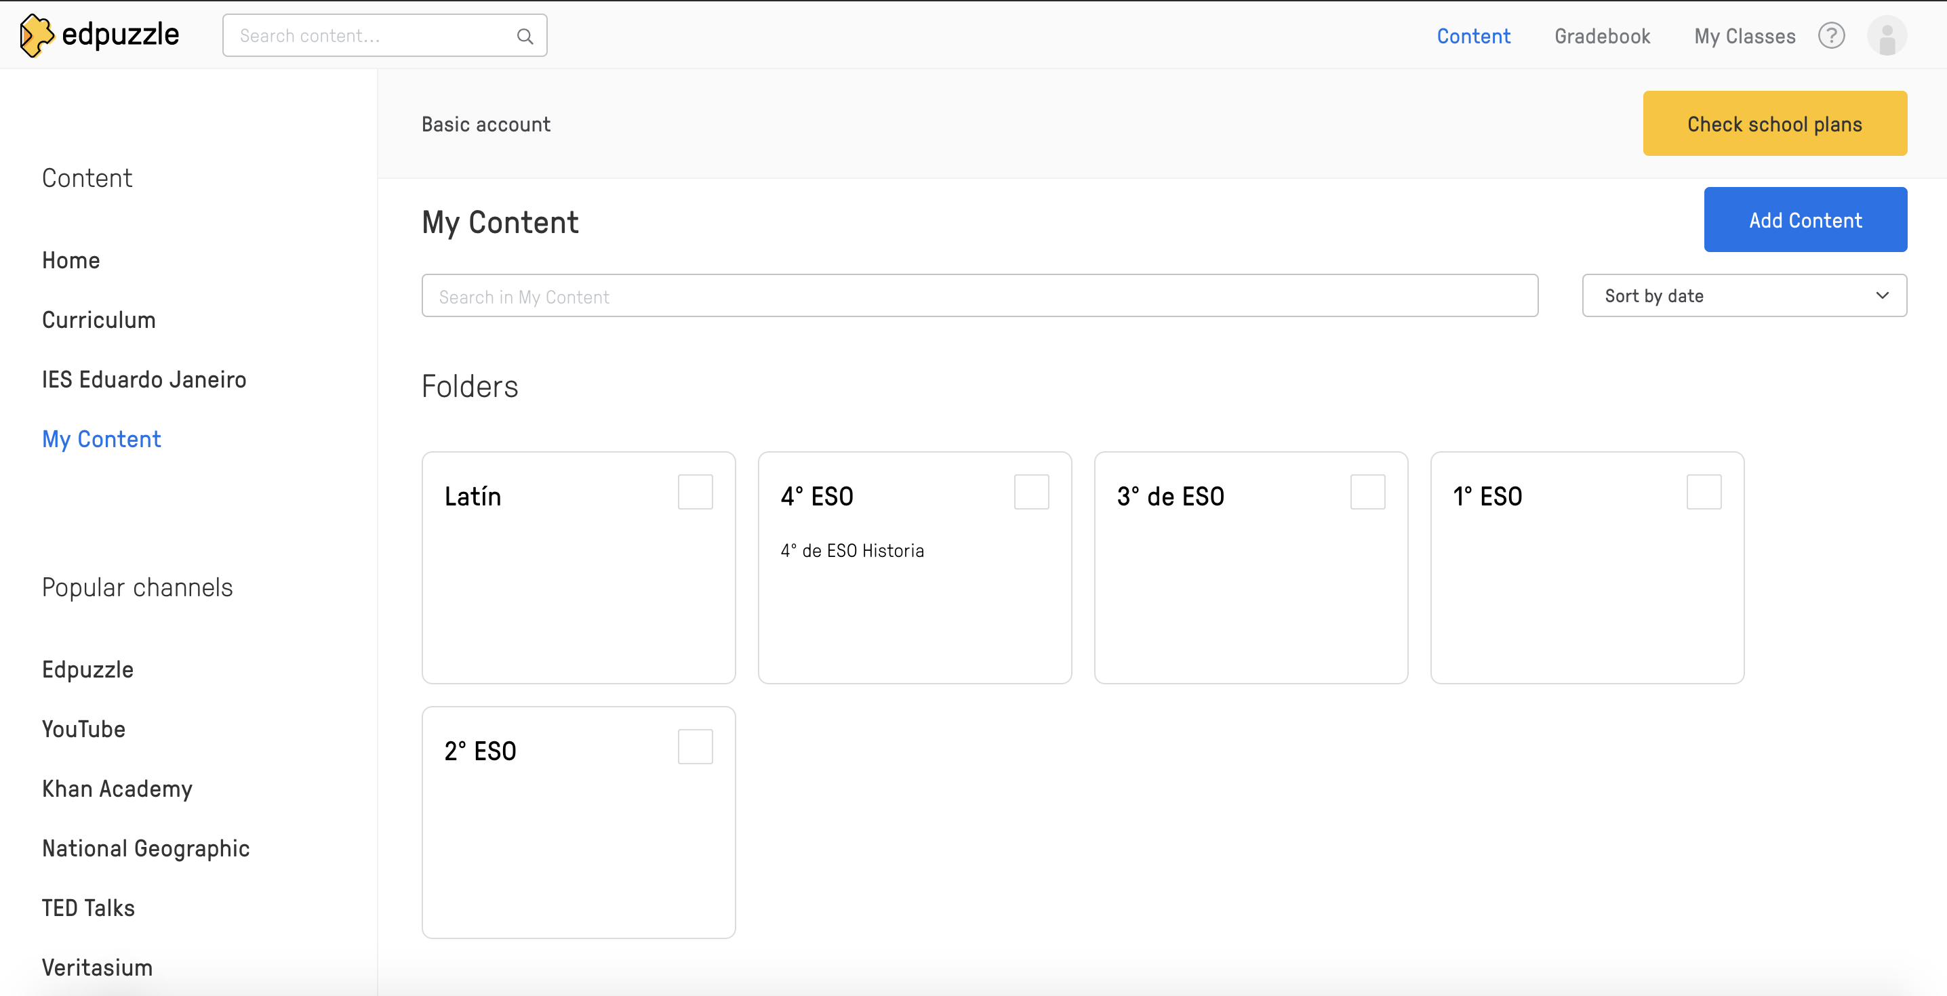
Task: Go to My Classes tab
Action: click(1744, 35)
